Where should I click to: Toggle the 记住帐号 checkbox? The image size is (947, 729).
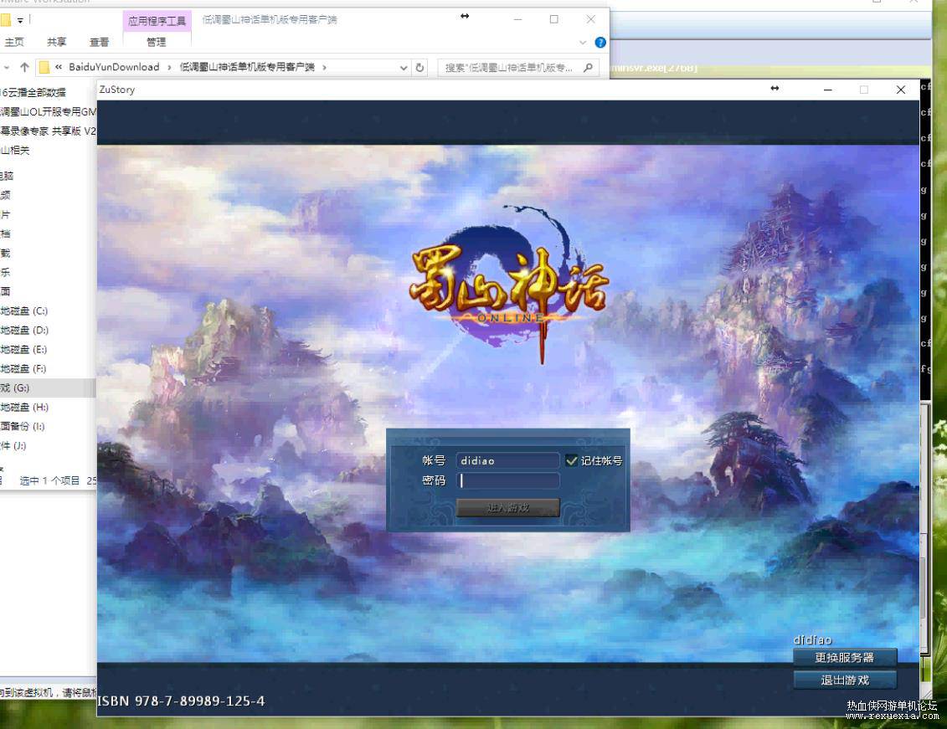coord(571,460)
